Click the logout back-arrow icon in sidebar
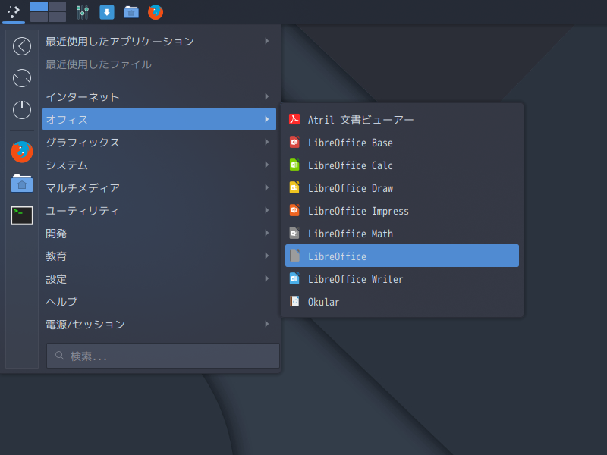 pyautogui.click(x=22, y=46)
